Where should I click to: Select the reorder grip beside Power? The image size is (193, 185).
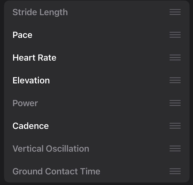(x=175, y=103)
